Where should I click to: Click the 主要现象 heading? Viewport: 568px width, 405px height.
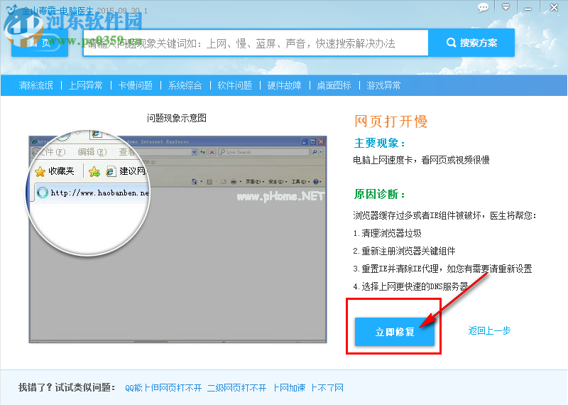[379, 144]
